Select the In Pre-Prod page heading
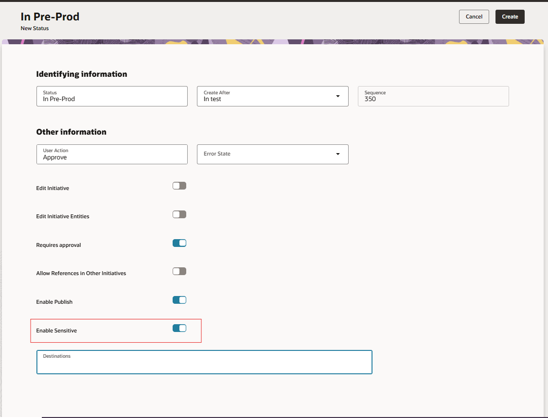548x418 pixels. pyautogui.click(x=50, y=16)
